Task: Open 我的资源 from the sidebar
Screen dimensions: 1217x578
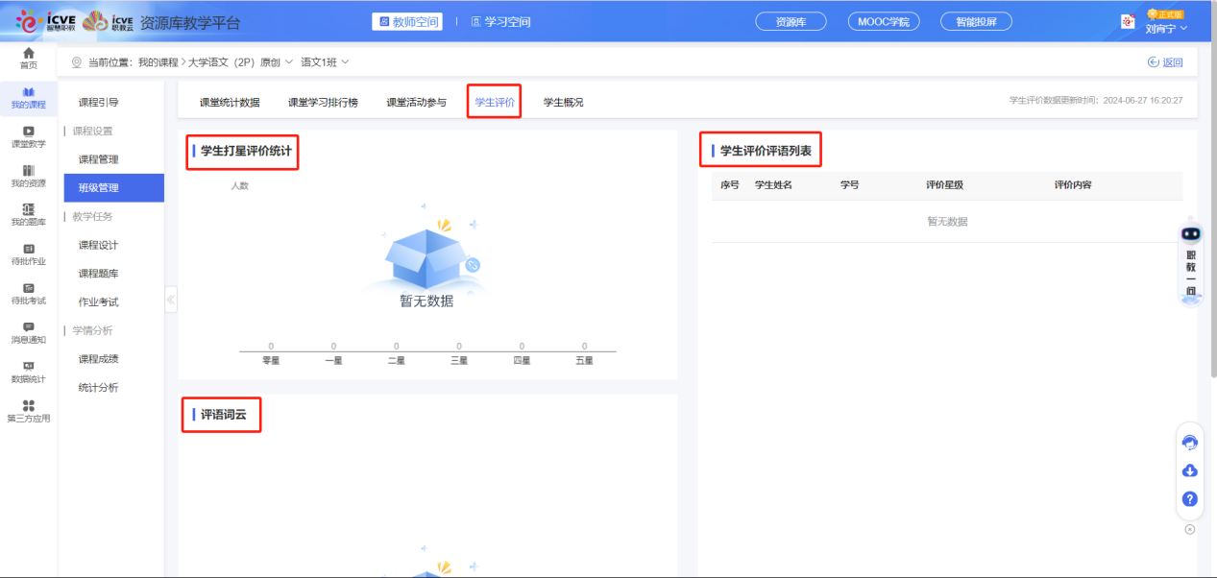Action: 27,175
